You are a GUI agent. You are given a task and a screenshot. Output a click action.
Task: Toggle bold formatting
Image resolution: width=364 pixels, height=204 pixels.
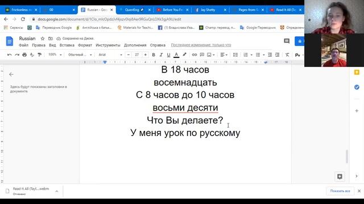(154, 55)
